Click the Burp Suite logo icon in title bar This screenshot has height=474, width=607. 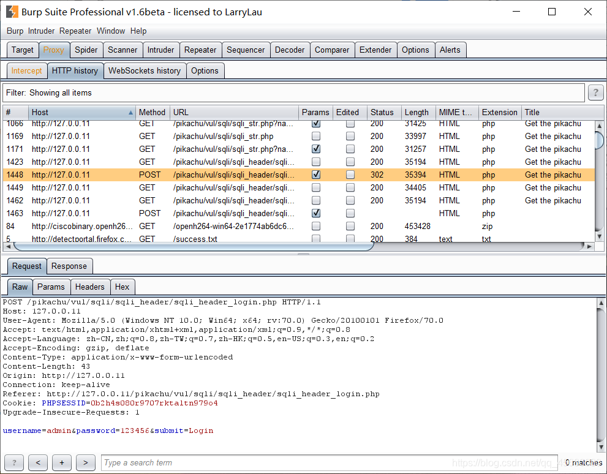coord(12,12)
